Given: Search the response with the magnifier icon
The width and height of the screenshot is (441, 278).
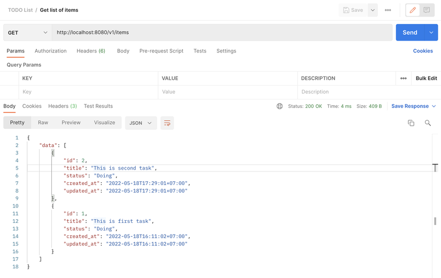Looking at the screenshot, I should point(428,123).
